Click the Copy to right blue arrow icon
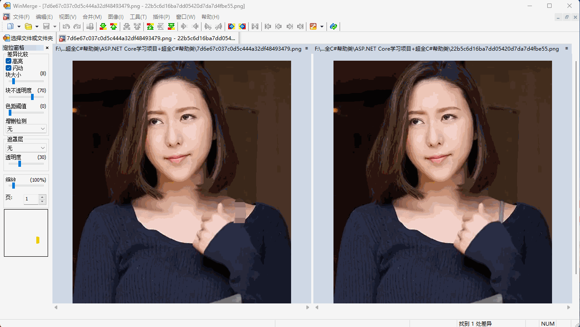This screenshot has width=580, height=327. coord(232,27)
